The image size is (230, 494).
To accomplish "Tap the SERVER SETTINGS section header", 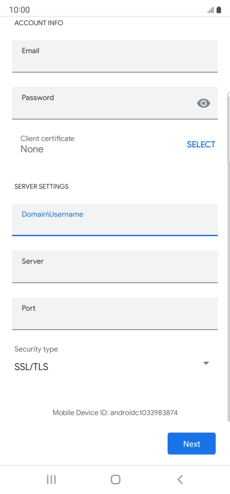I will click(42, 186).
